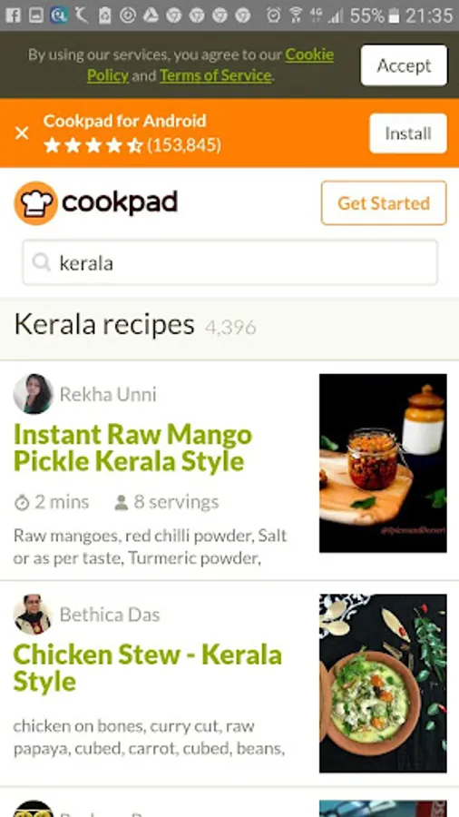Dismiss the Cookpad for Android banner
Image resolution: width=459 pixels, height=817 pixels.
[22, 133]
